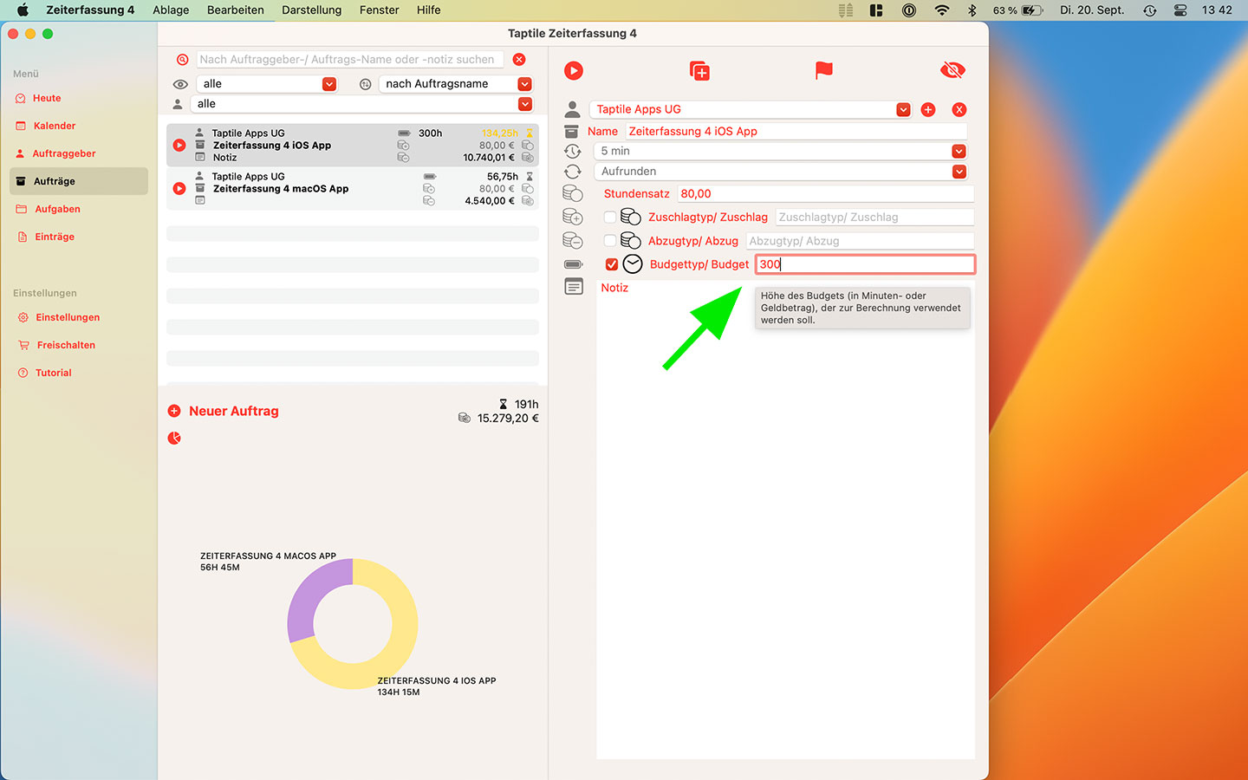Click the Name field Zeiterfassung 4 iOS App

tap(796, 132)
